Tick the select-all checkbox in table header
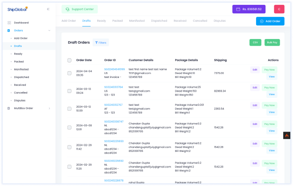Image resolution: width=293 pixels, height=186 pixels. click(69, 60)
